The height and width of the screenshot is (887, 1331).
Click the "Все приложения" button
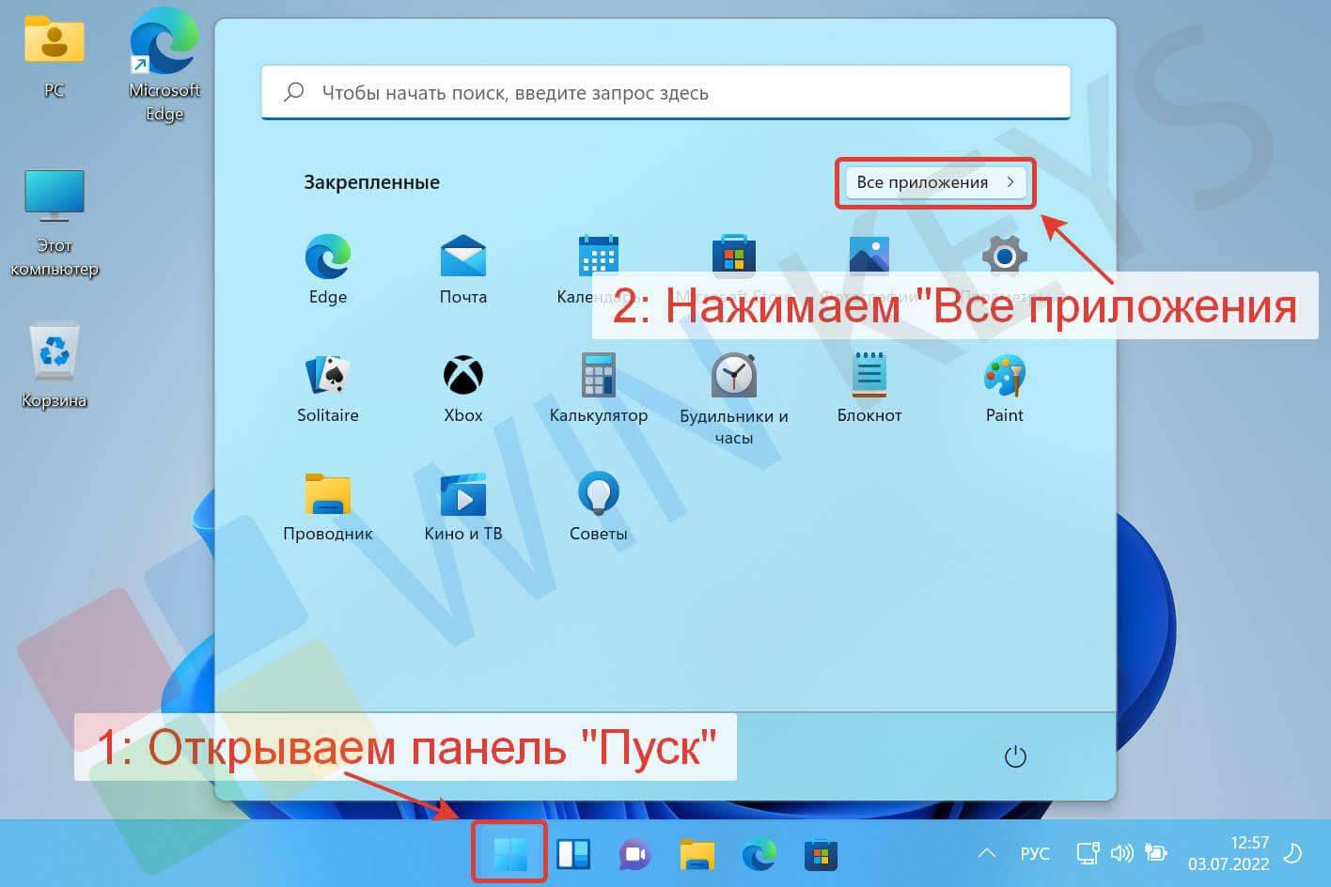coord(934,182)
